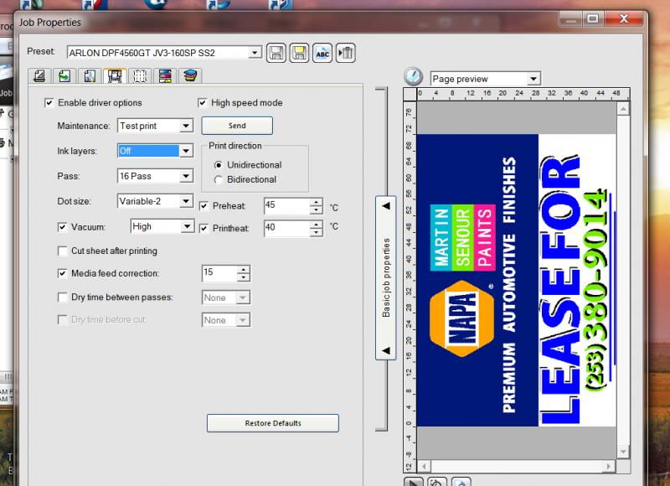
Task: Open the Vacuum level dropdown showing High
Action: [x=187, y=226]
